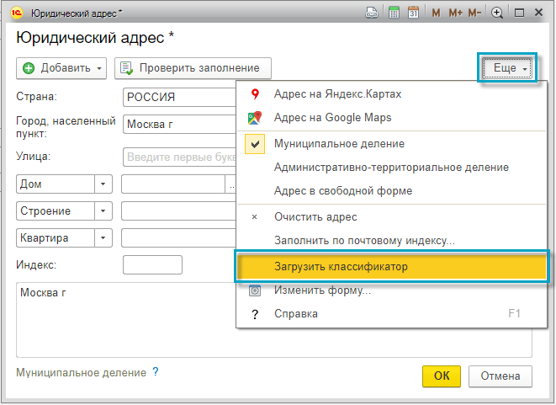Click the M- memory subtract button
Image resolution: width=556 pixels, height=405 pixels.
point(475,13)
